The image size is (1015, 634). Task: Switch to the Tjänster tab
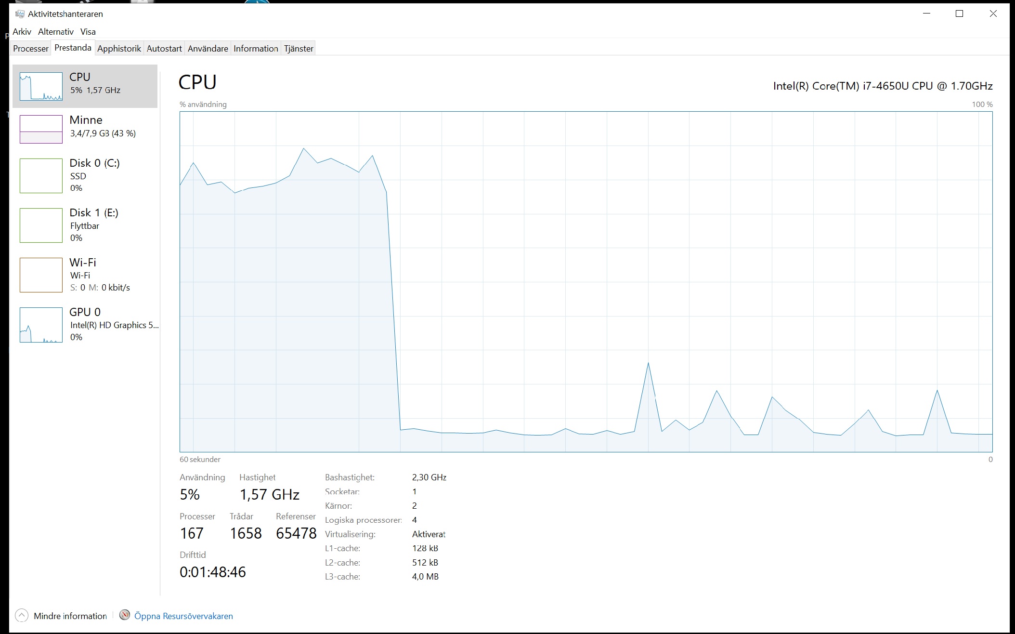click(299, 48)
